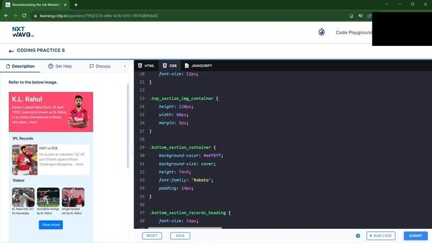Click 'Refer to the below image.' text

coord(33,82)
